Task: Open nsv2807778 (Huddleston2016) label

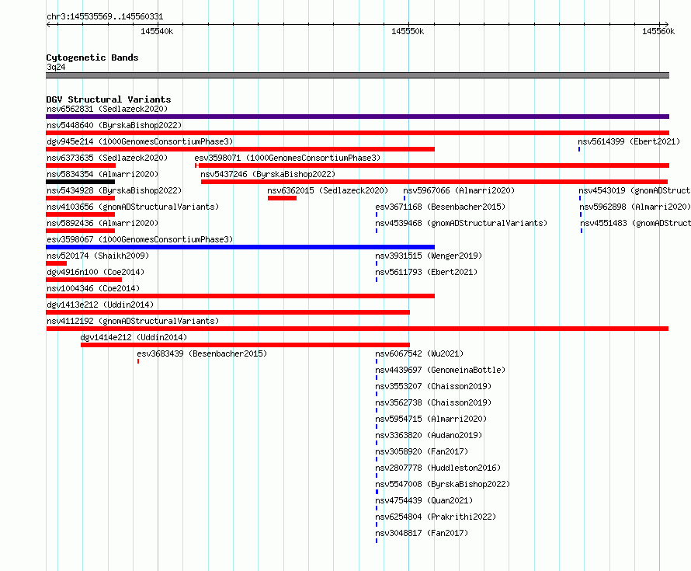Action: click(438, 468)
